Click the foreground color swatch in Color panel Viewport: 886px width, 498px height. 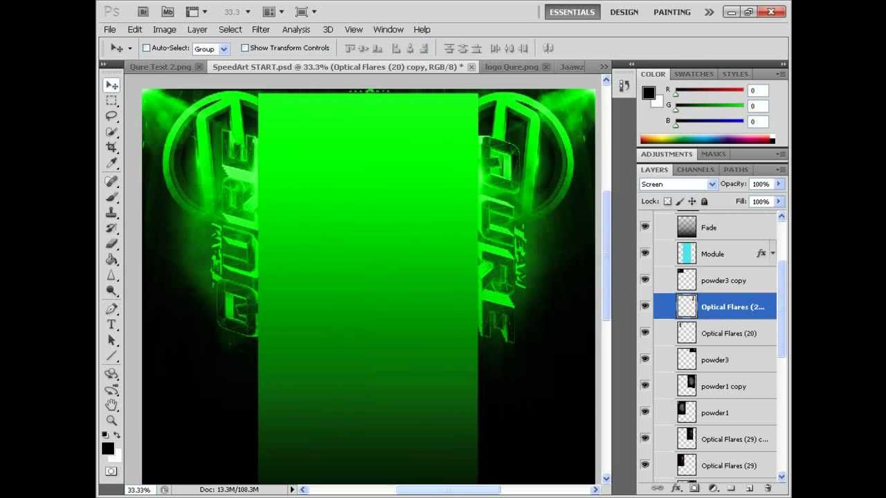649,93
